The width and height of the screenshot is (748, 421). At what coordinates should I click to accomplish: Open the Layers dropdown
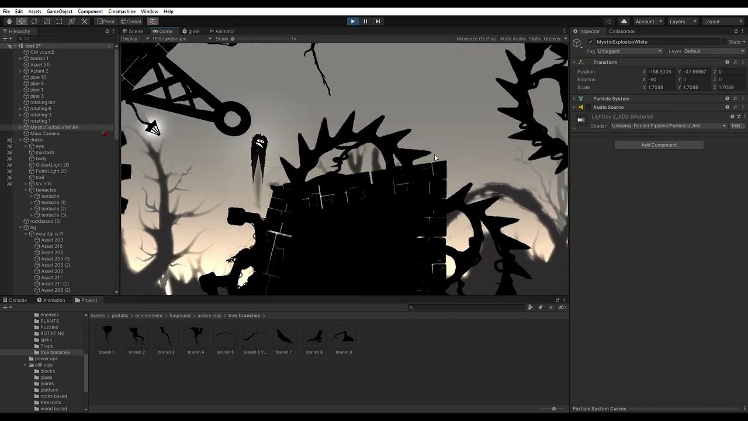point(682,22)
